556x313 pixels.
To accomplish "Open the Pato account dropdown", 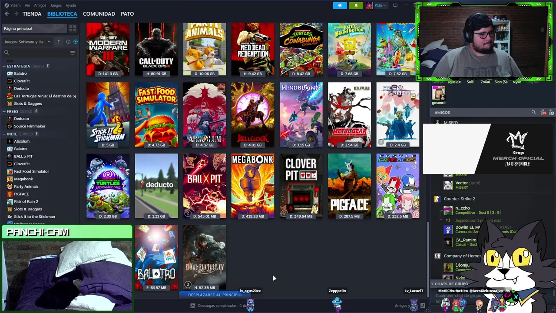I will pyautogui.click(x=376, y=5).
